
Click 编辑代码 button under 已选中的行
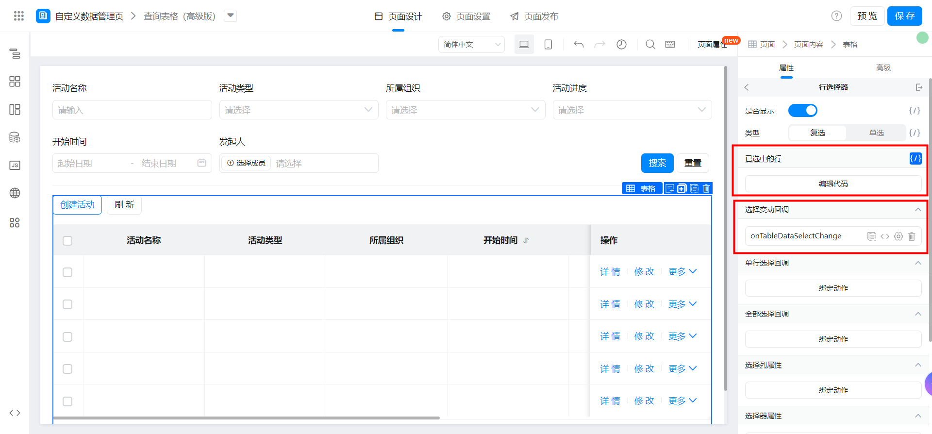[x=833, y=184]
